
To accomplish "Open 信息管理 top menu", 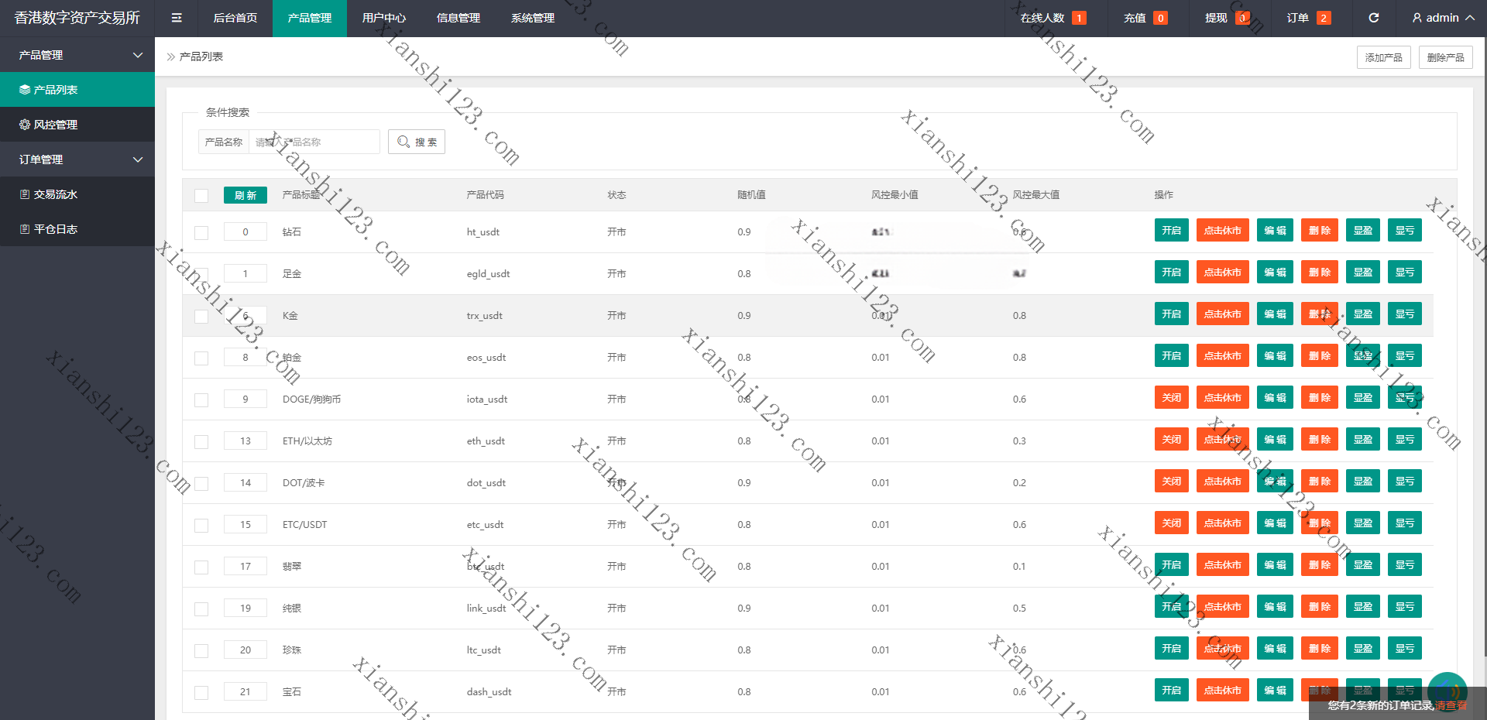I will [x=458, y=18].
